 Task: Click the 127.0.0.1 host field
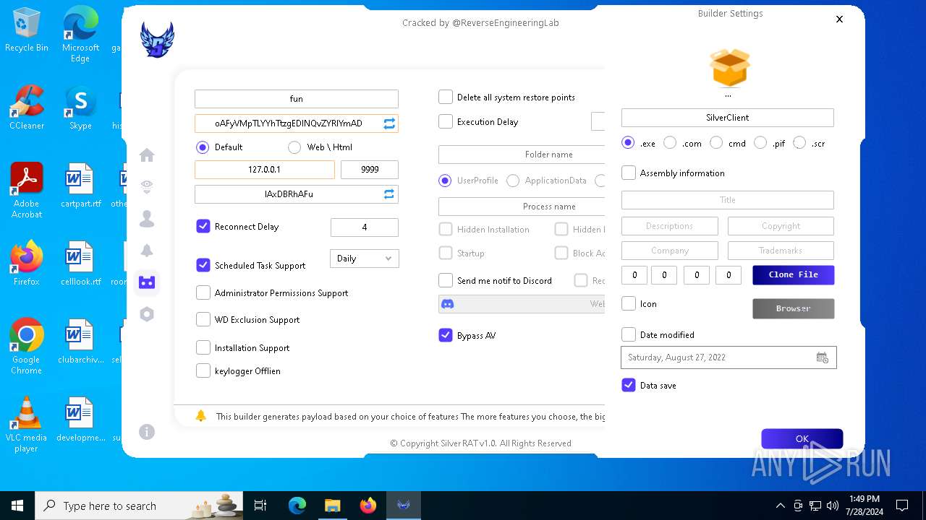265,170
